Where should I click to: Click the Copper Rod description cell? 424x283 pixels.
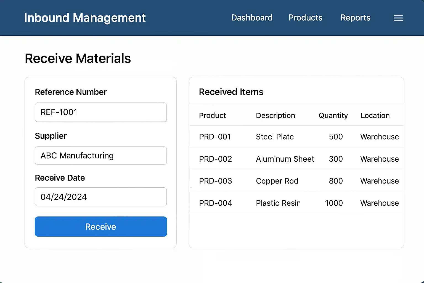coord(277,181)
